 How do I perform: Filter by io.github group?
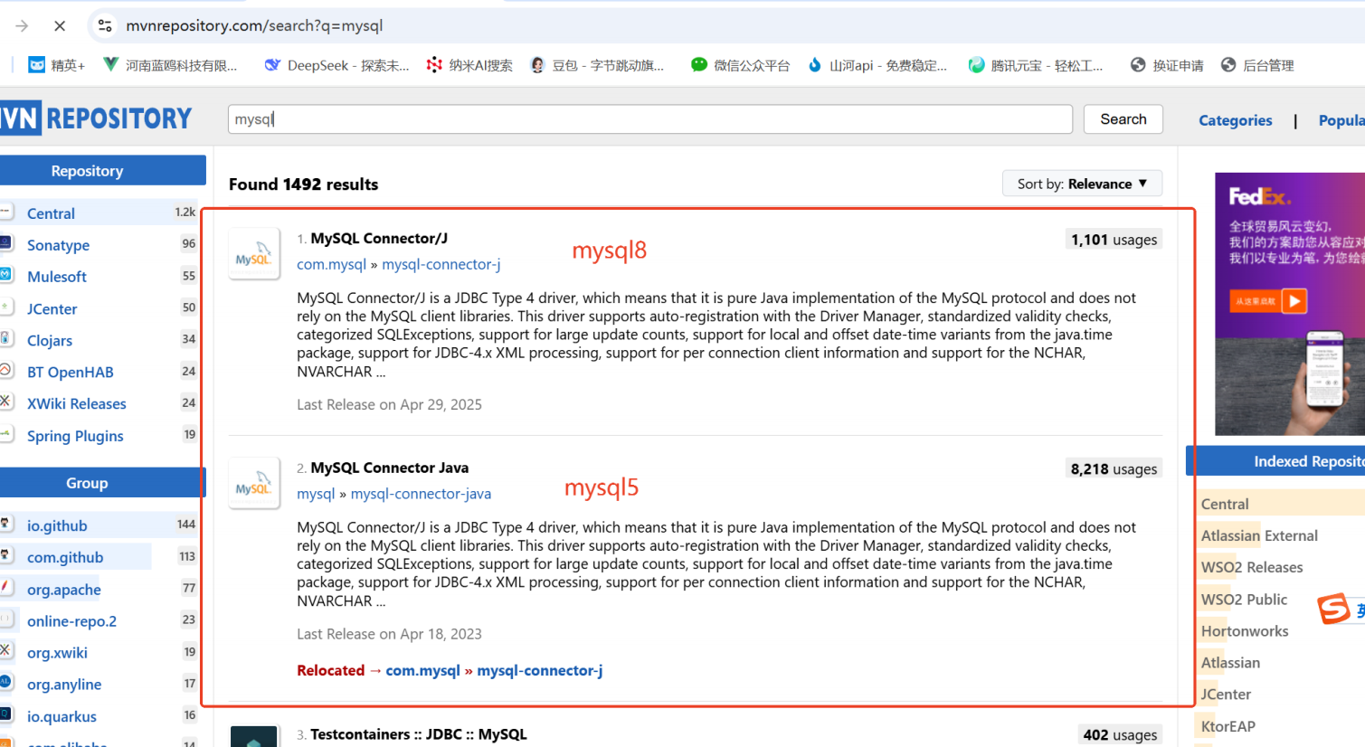pos(57,525)
